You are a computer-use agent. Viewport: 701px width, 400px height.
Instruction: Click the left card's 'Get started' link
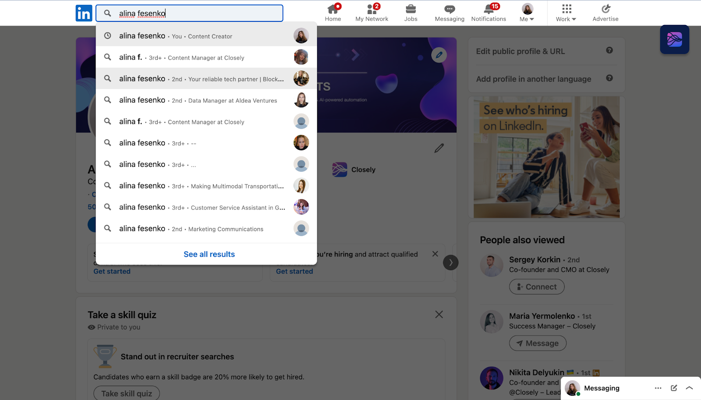112,272
